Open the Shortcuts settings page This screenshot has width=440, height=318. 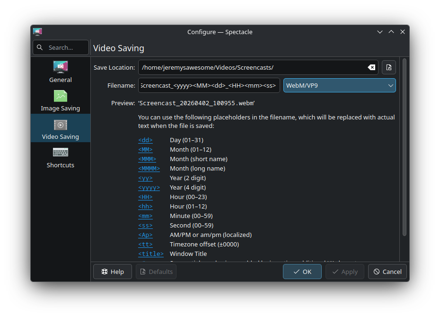60,157
